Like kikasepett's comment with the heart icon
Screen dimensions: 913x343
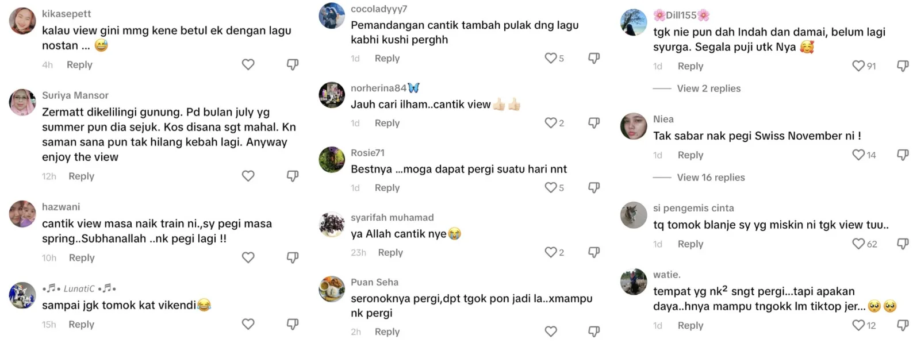248,64
